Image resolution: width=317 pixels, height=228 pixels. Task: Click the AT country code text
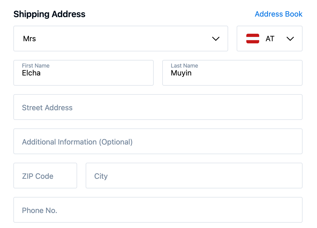(x=270, y=39)
